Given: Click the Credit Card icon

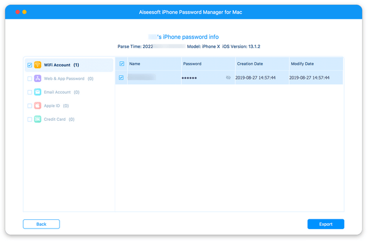Looking at the screenshot, I should 38,119.
